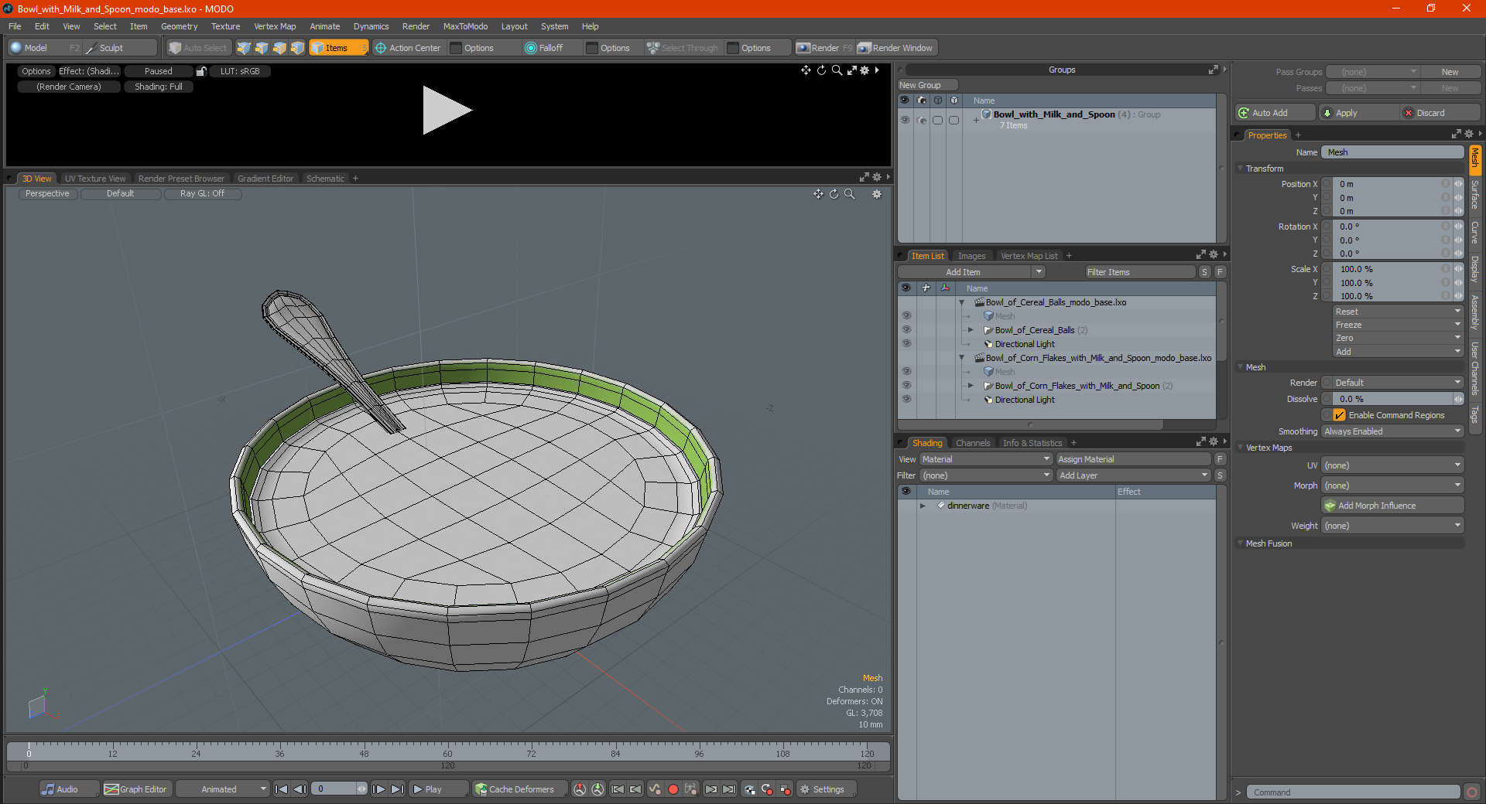Toggle the Select Through Options checkbox
Screen dimensions: 1486x804
tap(733, 48)
